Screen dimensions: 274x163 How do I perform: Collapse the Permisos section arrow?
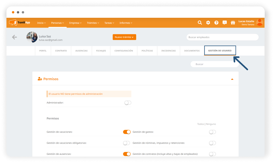[232, 79]
